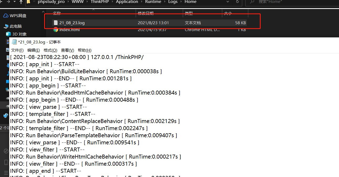This screenshot has width=339, height=177.
Task: Click the network icon in the sidebar
Action: tap(6, 115)
